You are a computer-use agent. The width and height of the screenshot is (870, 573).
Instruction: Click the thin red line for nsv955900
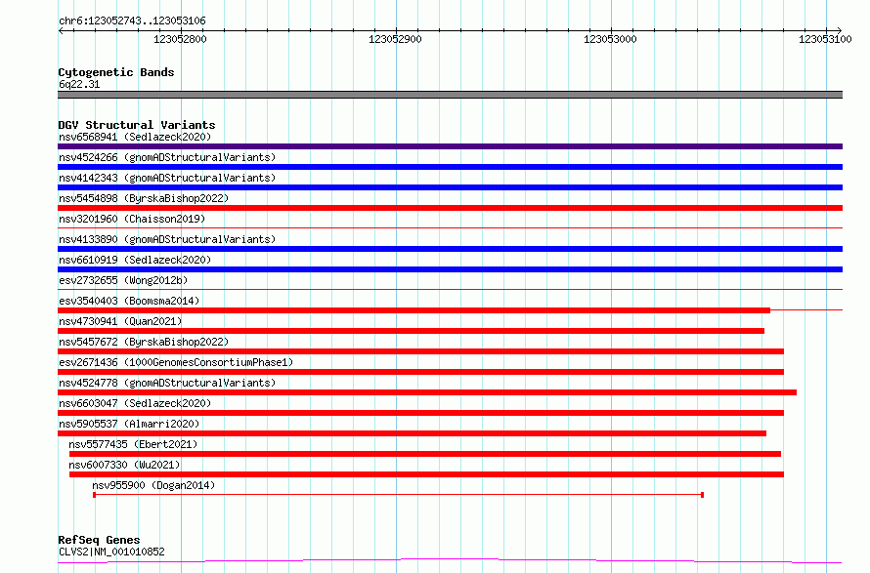click(399, 494)
